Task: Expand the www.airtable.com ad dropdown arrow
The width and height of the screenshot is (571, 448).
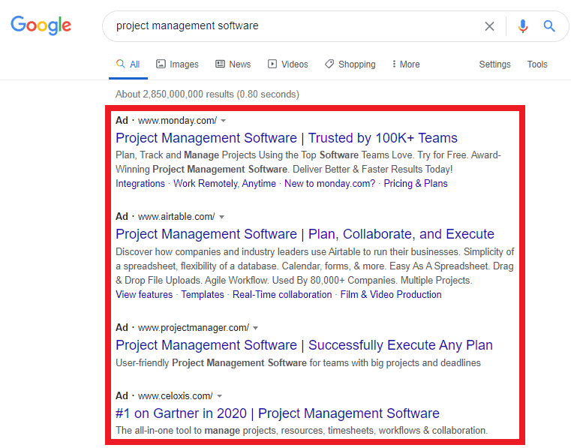Action: [x=221, y=217]
